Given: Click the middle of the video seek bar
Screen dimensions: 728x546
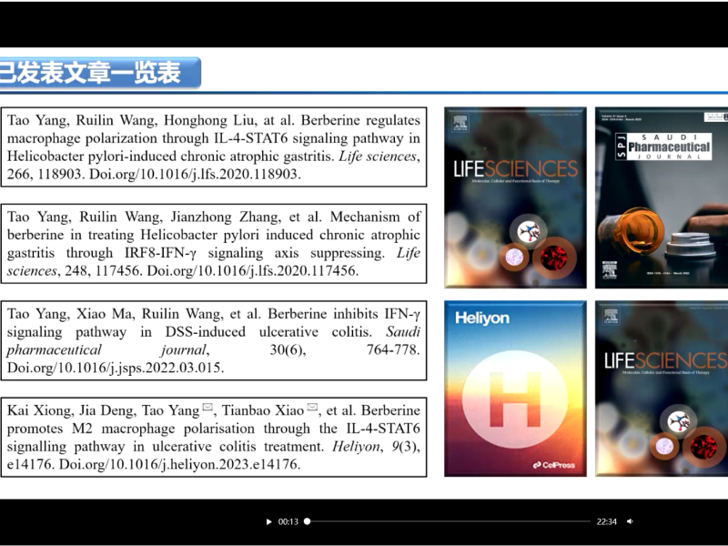Looking at the screenshot, I should point(449,521).
